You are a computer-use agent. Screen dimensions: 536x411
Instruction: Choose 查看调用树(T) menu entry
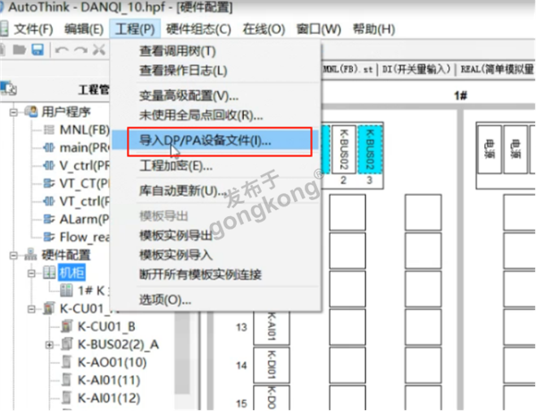(215, 51)
